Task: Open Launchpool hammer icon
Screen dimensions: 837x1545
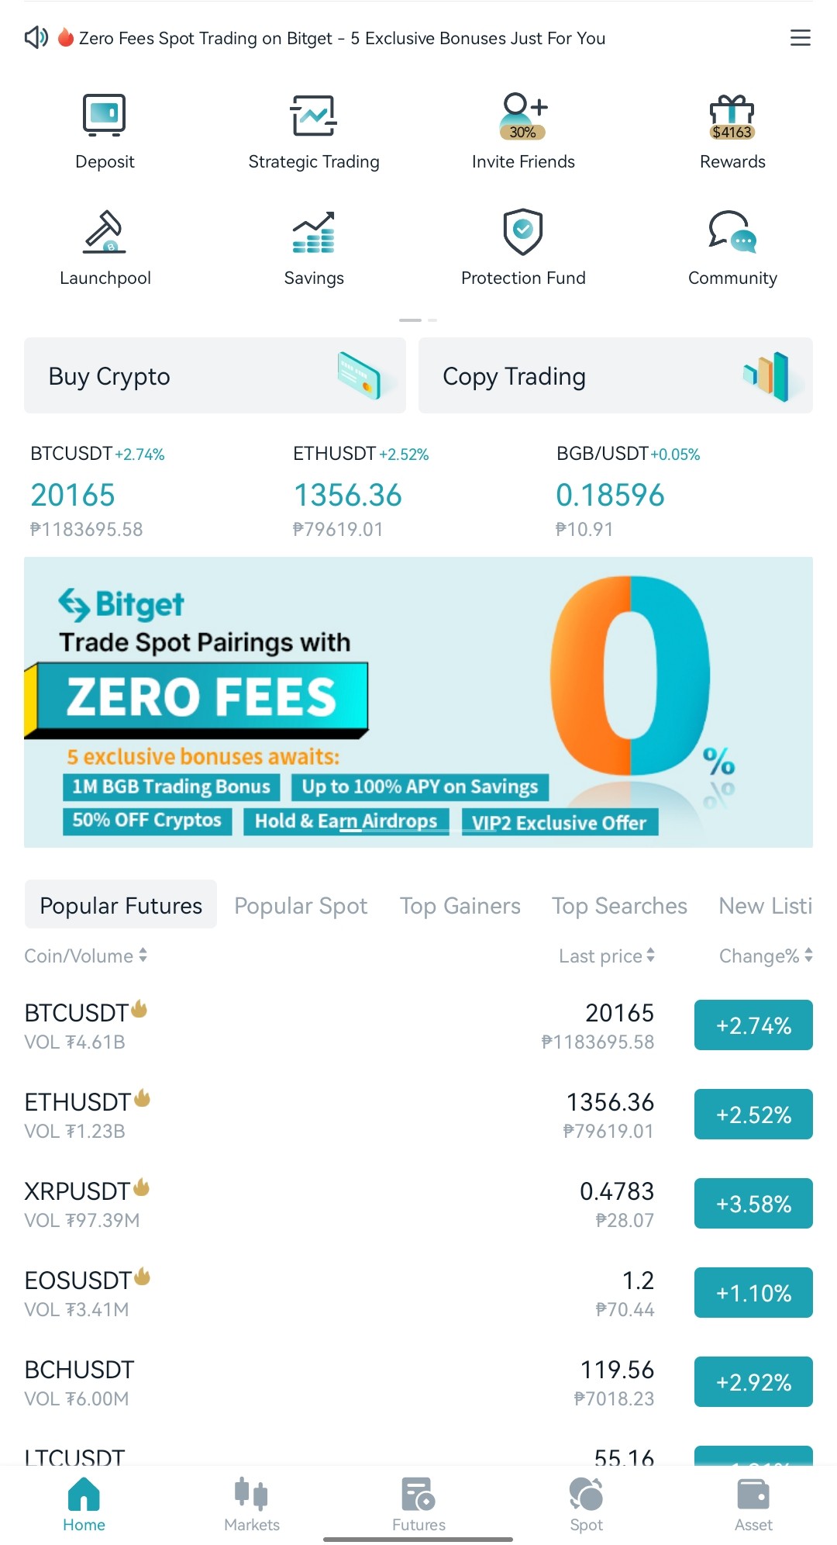Action: click(105, 231)
